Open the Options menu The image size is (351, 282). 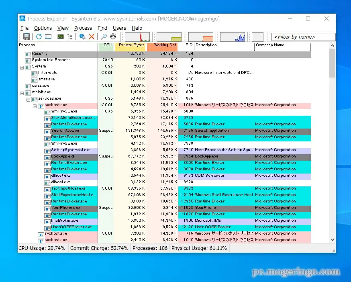43,28
